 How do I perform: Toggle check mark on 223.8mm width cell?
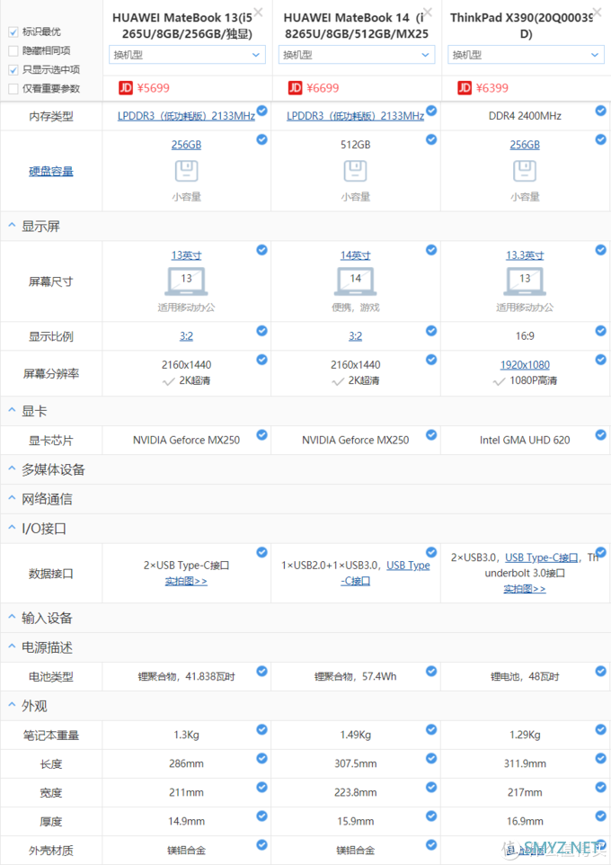(x=431, y=787)
